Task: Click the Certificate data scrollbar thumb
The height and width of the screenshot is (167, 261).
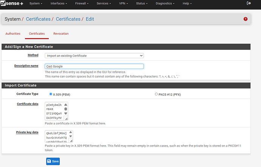Action: 66,109
